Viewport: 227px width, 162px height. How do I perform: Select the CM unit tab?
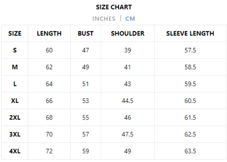130,19
